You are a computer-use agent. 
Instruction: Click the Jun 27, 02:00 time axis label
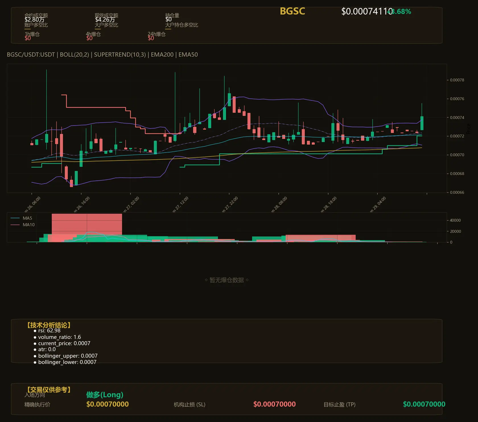[x=131, y=205]
